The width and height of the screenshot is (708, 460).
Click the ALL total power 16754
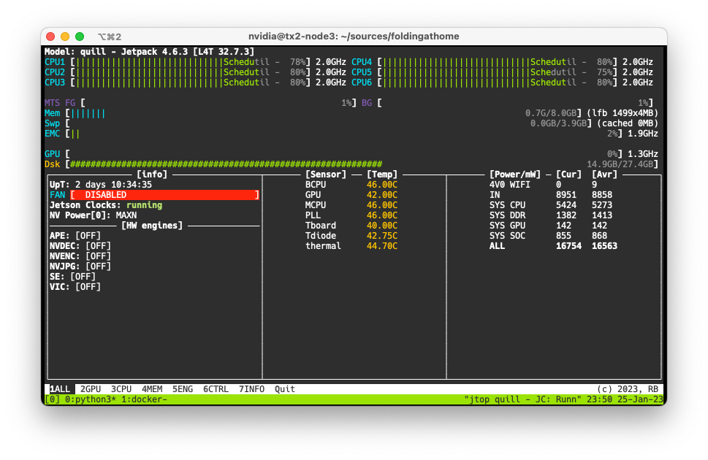tap(568, 246)
